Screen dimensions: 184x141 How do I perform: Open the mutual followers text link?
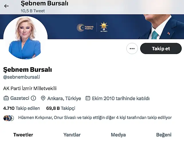click(95, 118)
